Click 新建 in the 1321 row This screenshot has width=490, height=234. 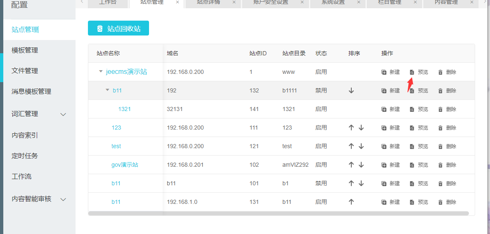pos(391,109)
